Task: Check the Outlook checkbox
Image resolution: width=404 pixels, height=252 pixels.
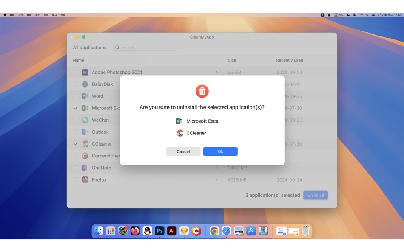Action: 76,132
